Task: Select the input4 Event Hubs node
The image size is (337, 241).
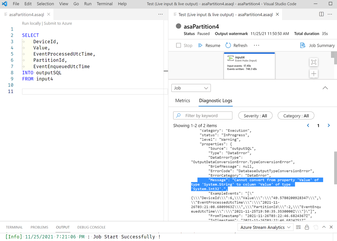Action: click(249, 65)
